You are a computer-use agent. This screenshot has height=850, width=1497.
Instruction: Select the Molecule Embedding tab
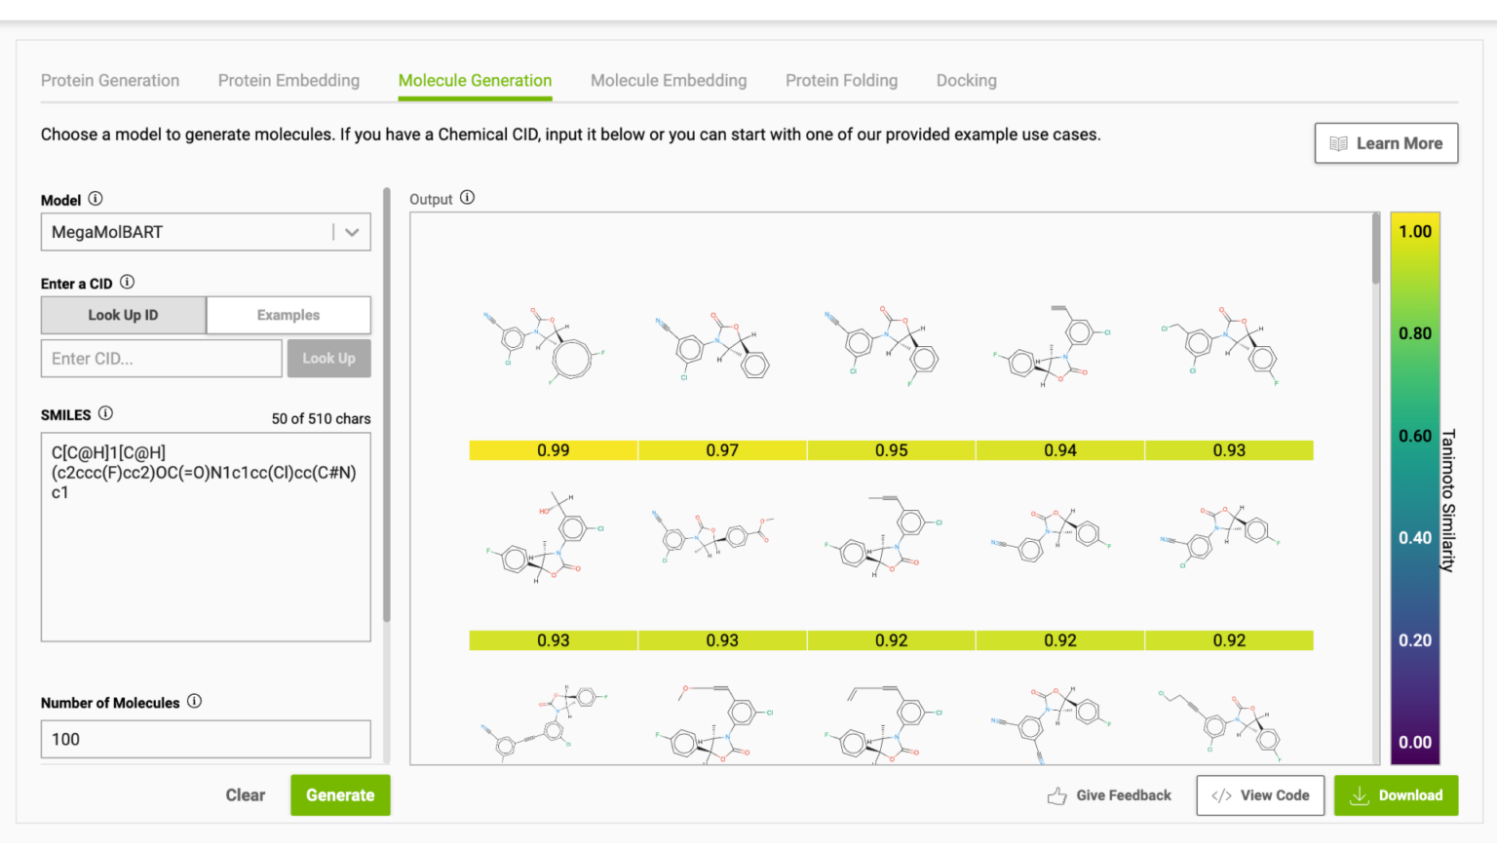(x=669, y=80)
